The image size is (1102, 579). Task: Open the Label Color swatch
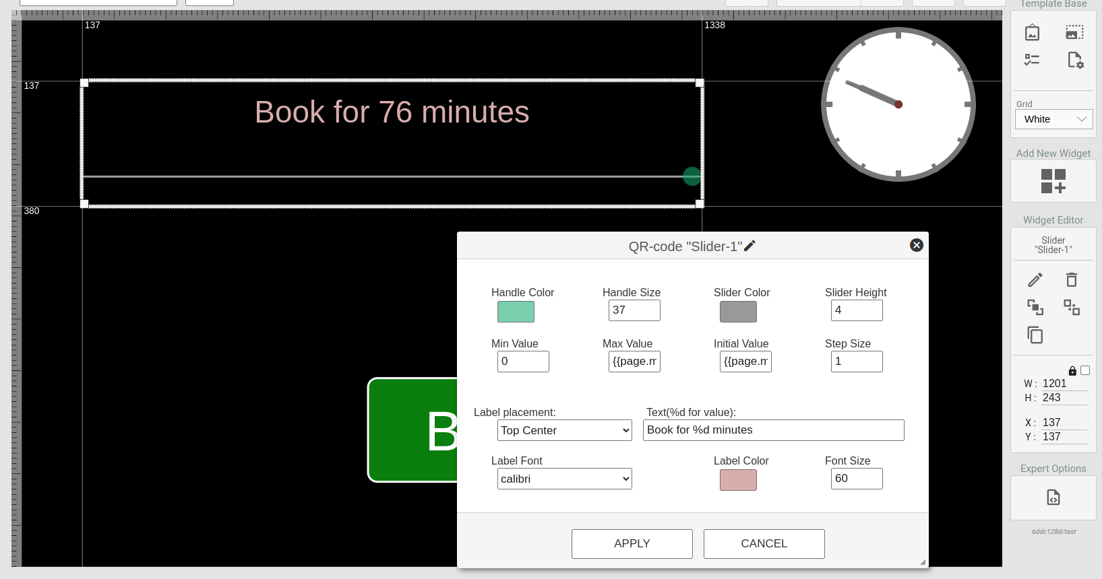coord(738,480)
